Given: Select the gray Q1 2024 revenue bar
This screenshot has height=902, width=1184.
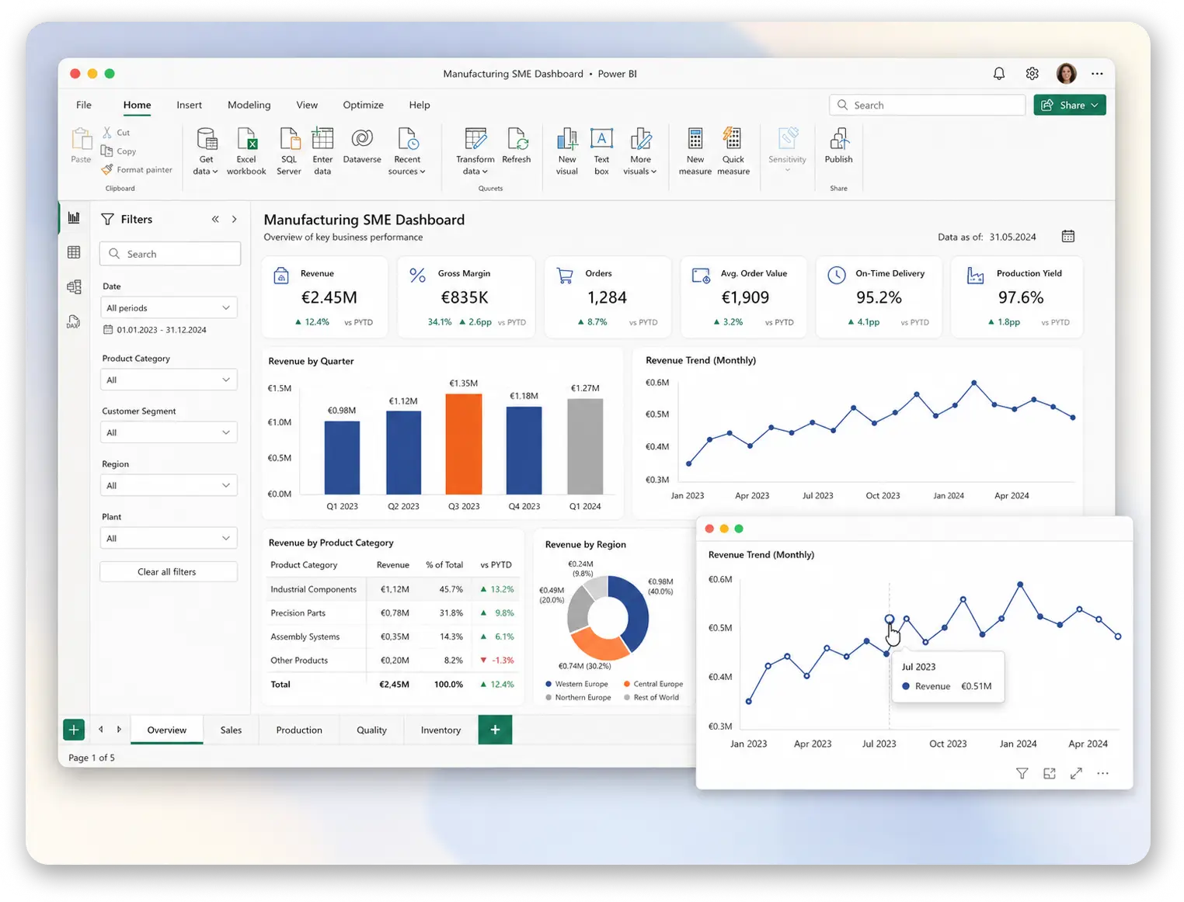Looking at the screenshot, I should click(585, 446).
